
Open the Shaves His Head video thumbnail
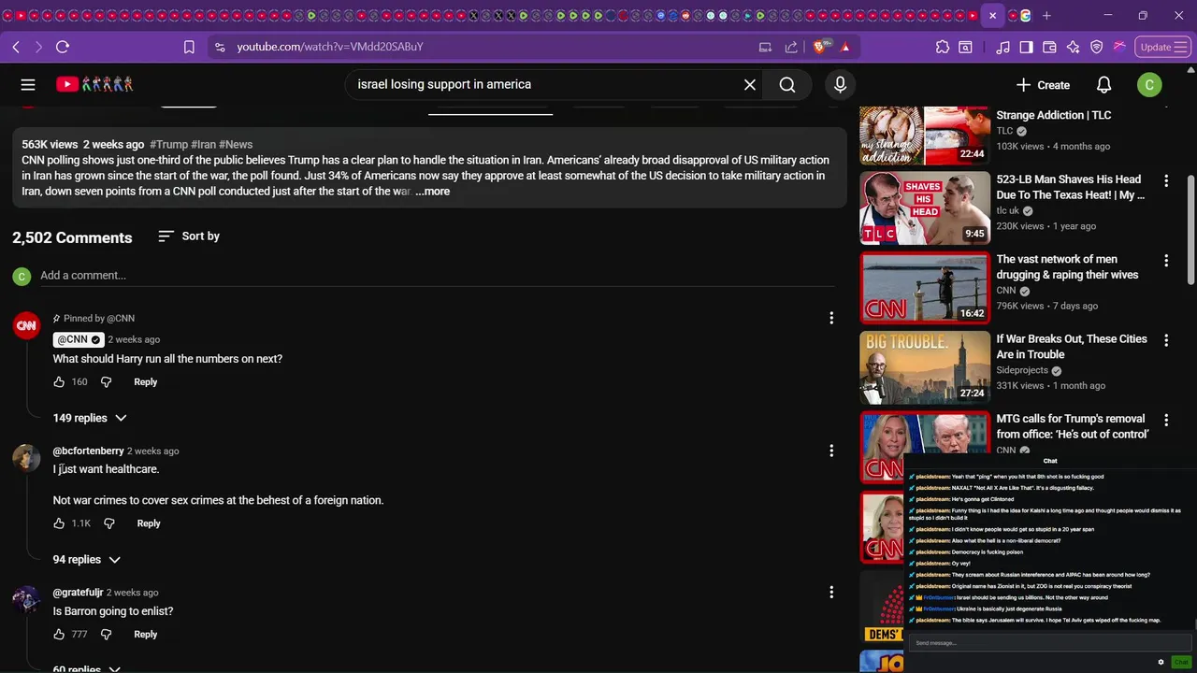[x=925, y=208]
